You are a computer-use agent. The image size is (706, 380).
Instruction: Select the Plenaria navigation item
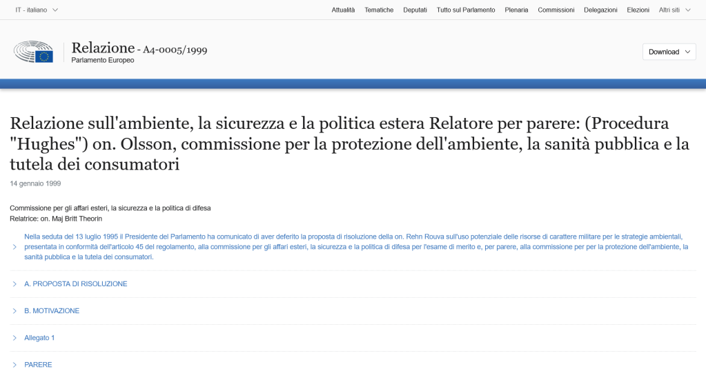(516, 10)
